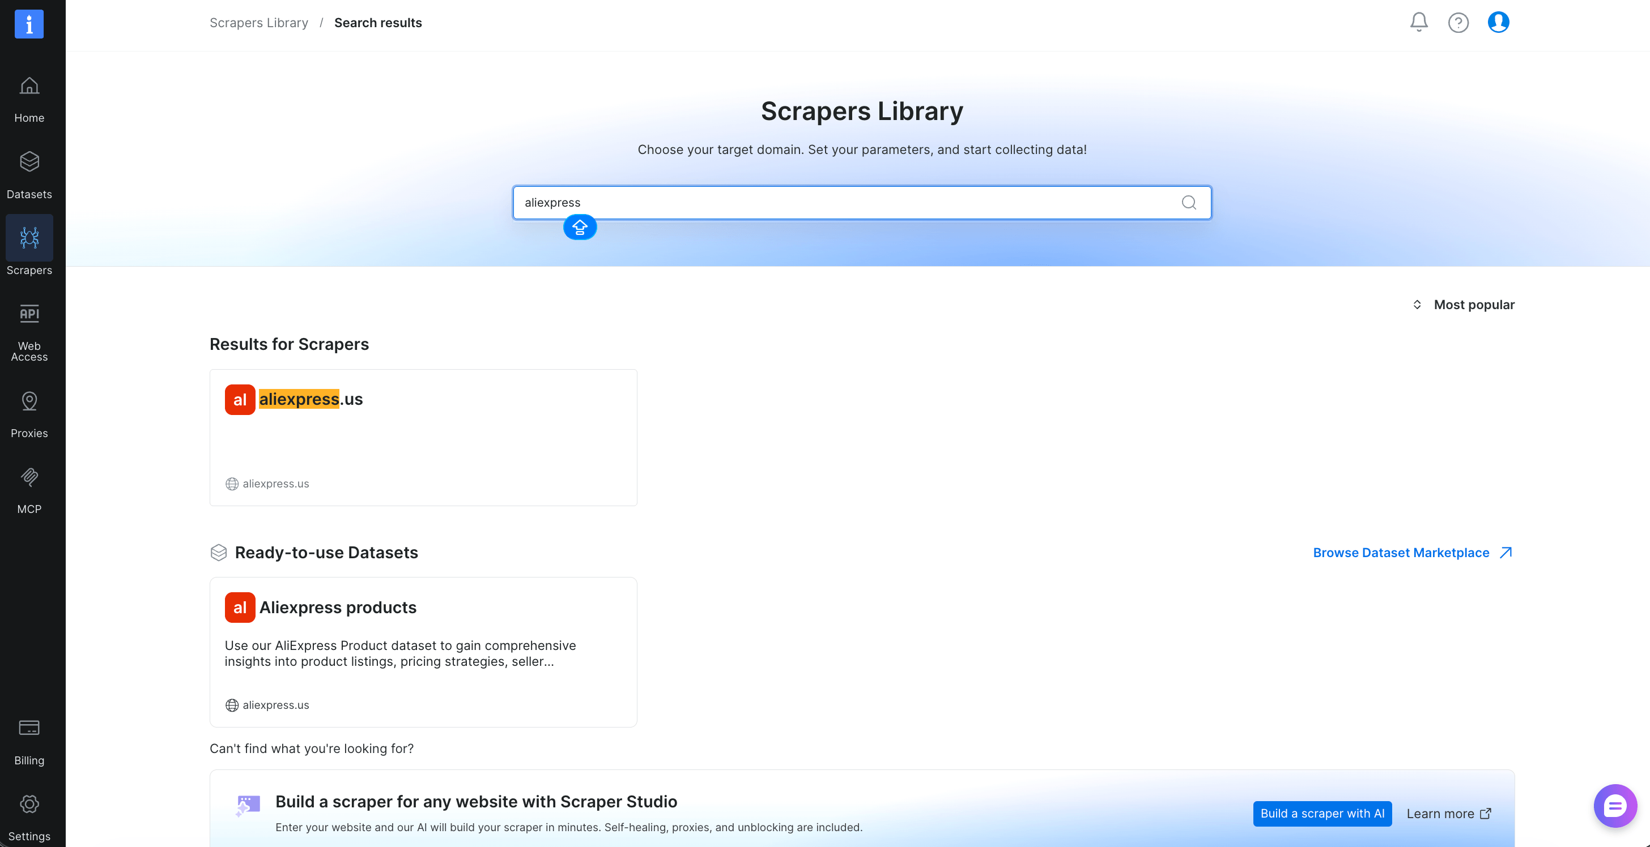Select the Scrapers spider icon
The image size is (1650, 847).
(29, 238)
